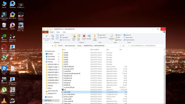Open Resident Evil 7 in navigation pane
This screenshot has height=104, width=185.
52,93
